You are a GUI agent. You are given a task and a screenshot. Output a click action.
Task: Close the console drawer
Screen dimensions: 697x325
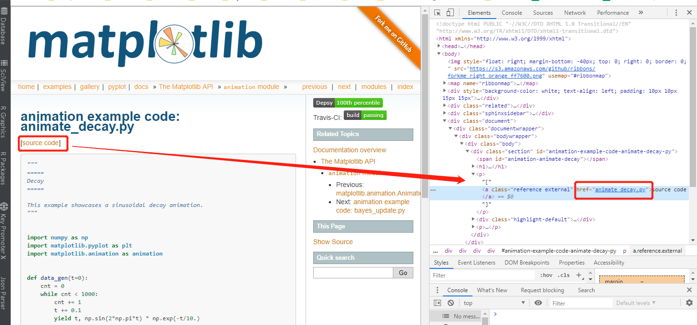click(689, 290)
